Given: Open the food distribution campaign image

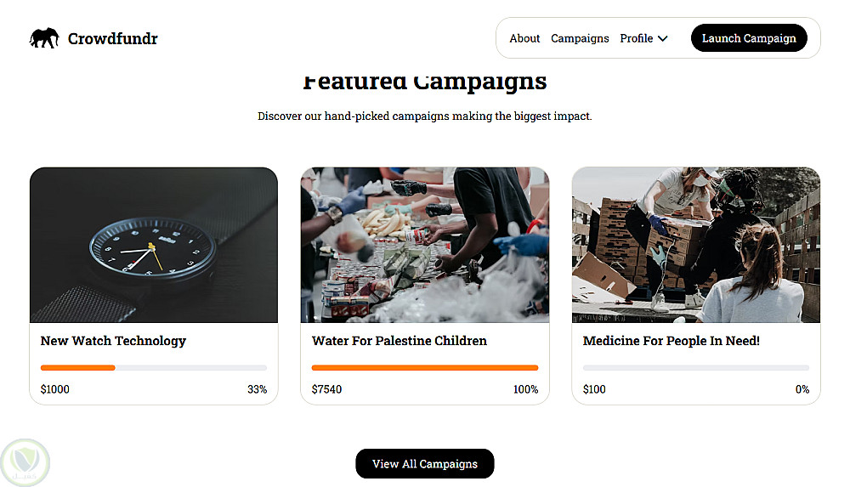Looking at the screenshot, I should pos(425,245).
